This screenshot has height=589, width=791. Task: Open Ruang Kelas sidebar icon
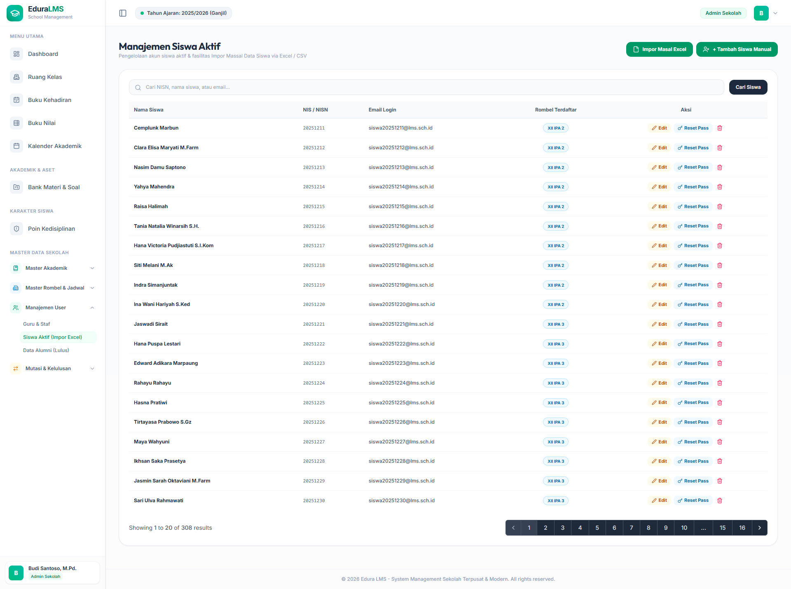tap(16, 77)
